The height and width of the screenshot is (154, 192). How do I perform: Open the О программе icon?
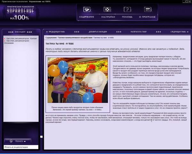coord(147,10)
